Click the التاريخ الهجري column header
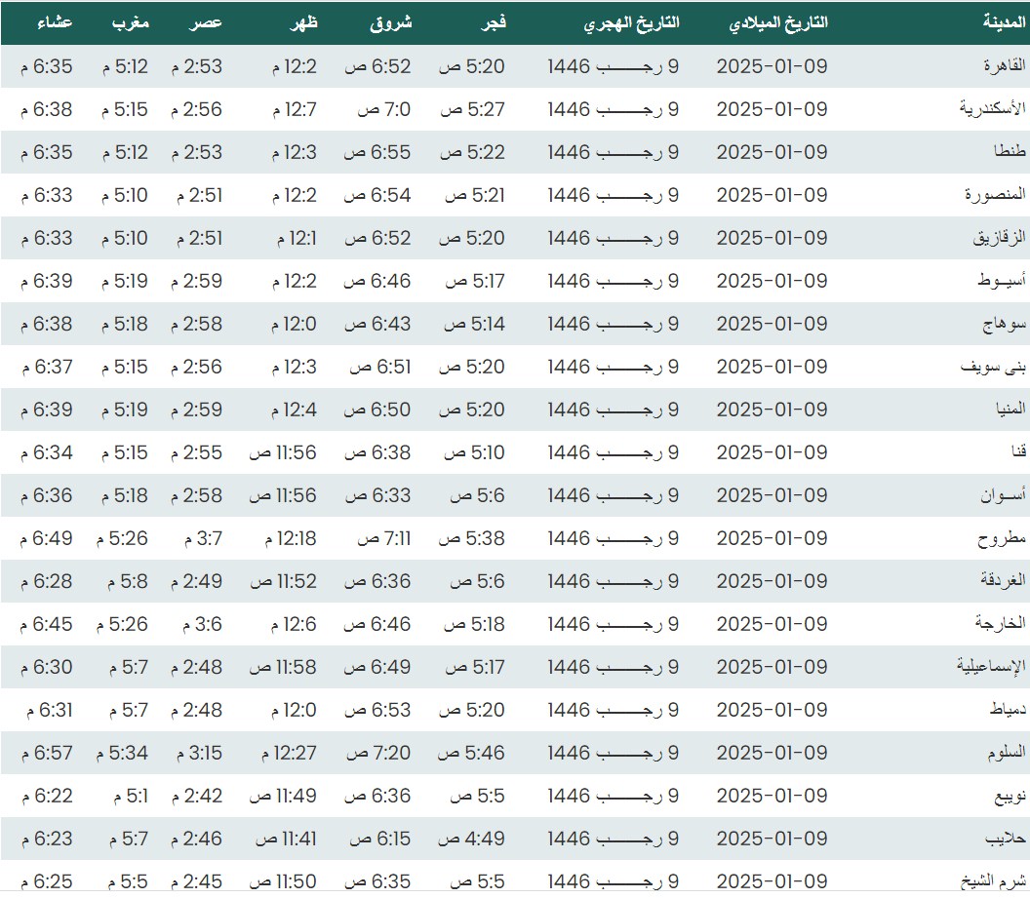Image resolution: width=1030 pixels, height=898 pixels. point(632,22)
